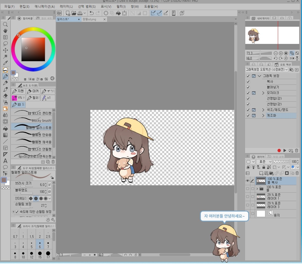Expand the '모자이크' auto action
This screenshot has width=302, height=264.
[263, 93]
